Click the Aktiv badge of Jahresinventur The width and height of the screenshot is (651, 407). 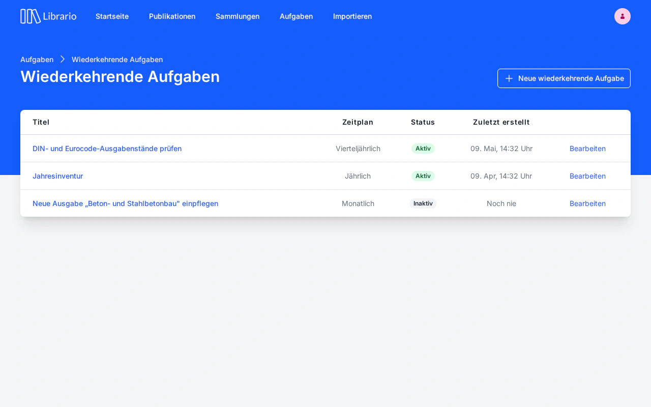423,176
